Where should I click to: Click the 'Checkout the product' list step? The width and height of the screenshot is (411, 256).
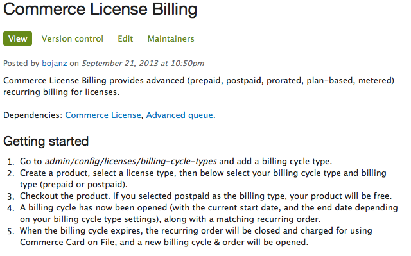click(205, 196)
